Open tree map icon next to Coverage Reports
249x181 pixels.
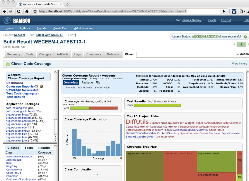41,86
